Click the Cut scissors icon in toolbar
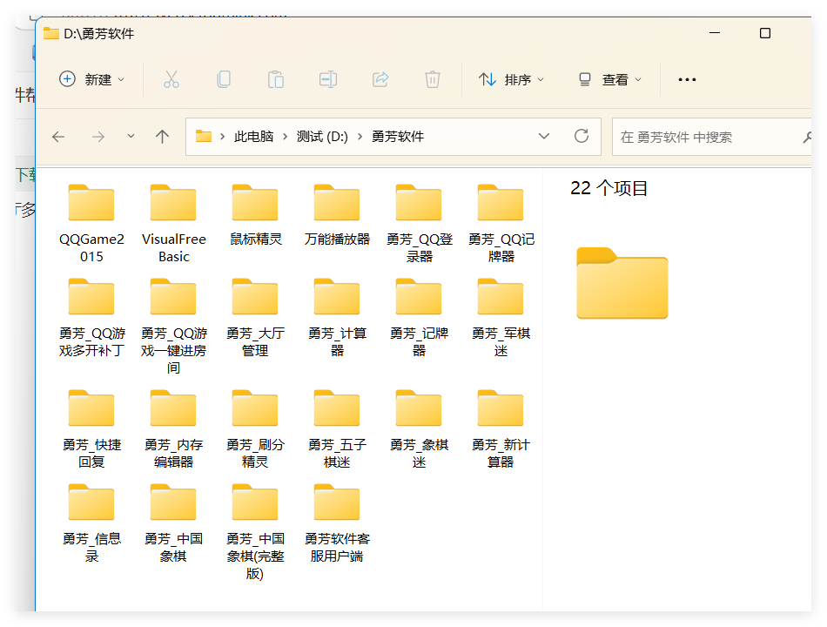This screenshot has width=827, height=627. click(171, 79)
